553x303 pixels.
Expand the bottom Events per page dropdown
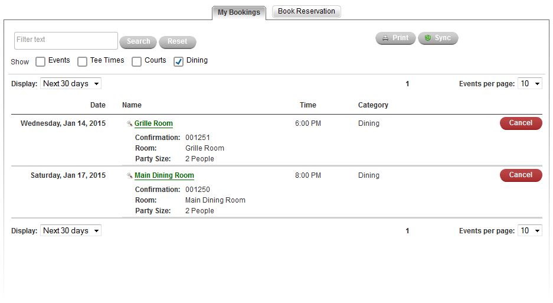pyautogui.click(x=529, y=231)
